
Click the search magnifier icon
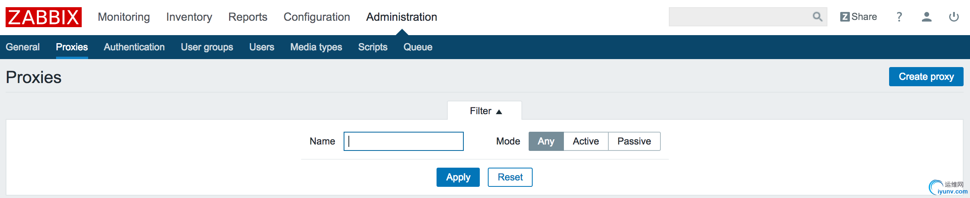click(x=817, y=17)
